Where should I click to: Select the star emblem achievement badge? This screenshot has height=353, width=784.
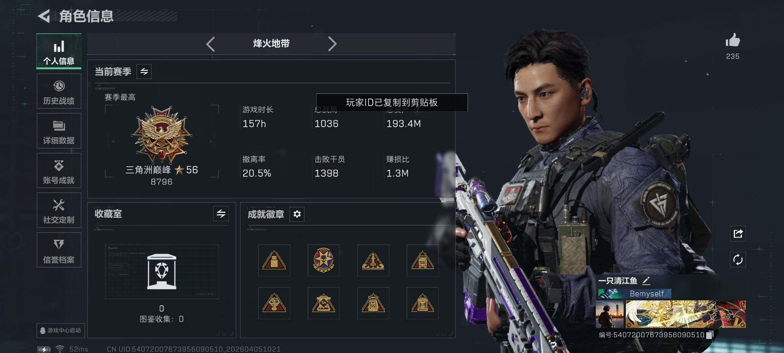tap(323, 260)
